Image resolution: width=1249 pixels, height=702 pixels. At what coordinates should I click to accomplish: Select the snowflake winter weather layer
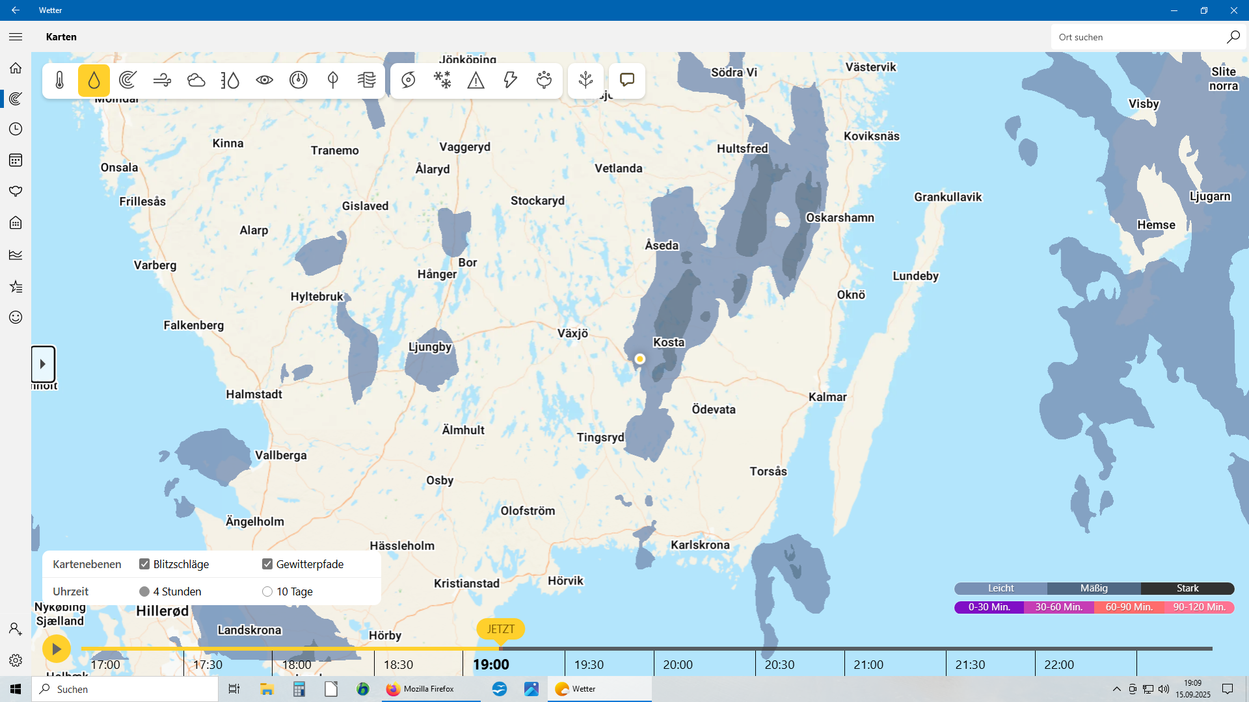click(x=442, y=80)
